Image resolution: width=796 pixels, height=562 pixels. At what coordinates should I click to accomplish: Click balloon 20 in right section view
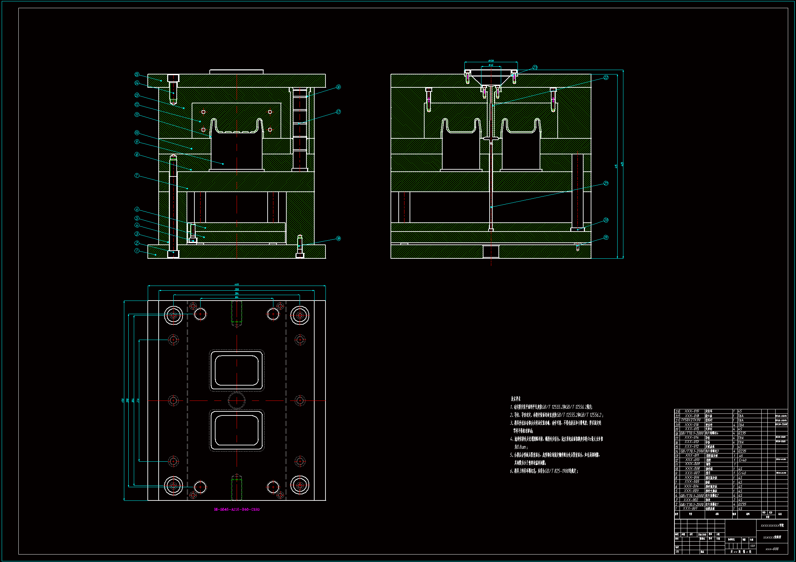(606, 220)
